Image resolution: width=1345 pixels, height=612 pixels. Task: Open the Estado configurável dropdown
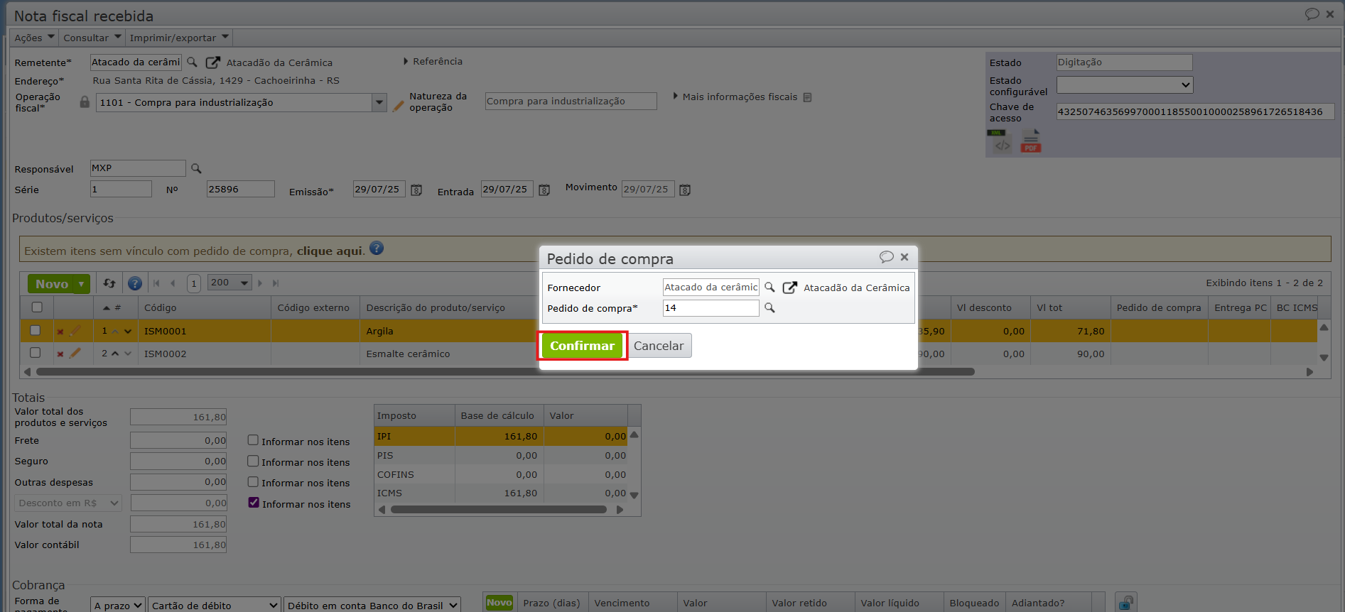point(1125,85)
